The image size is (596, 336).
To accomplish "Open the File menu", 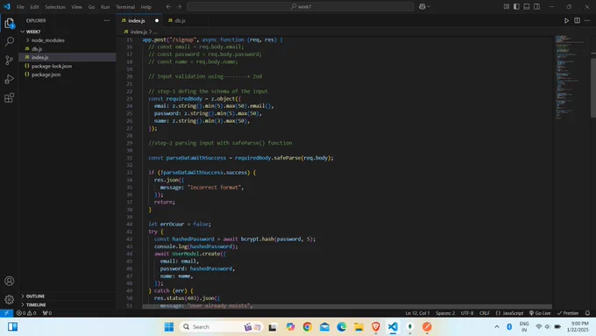I will pyautogui.click(x=20, y=7).
